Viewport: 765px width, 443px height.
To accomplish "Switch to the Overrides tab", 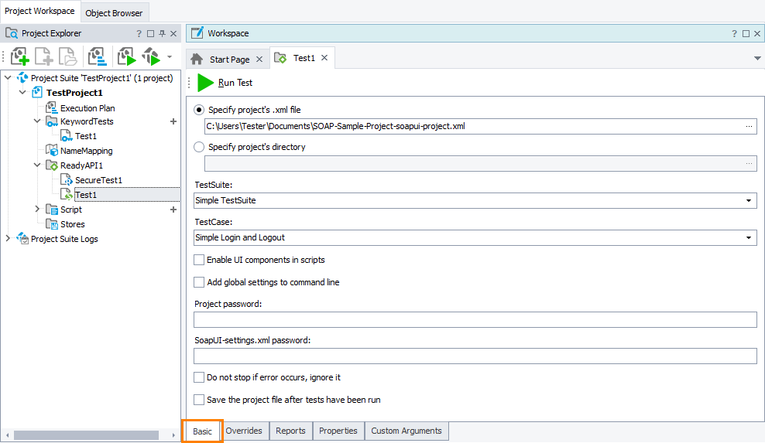I will pyautogui.click(x=244, y=431).
